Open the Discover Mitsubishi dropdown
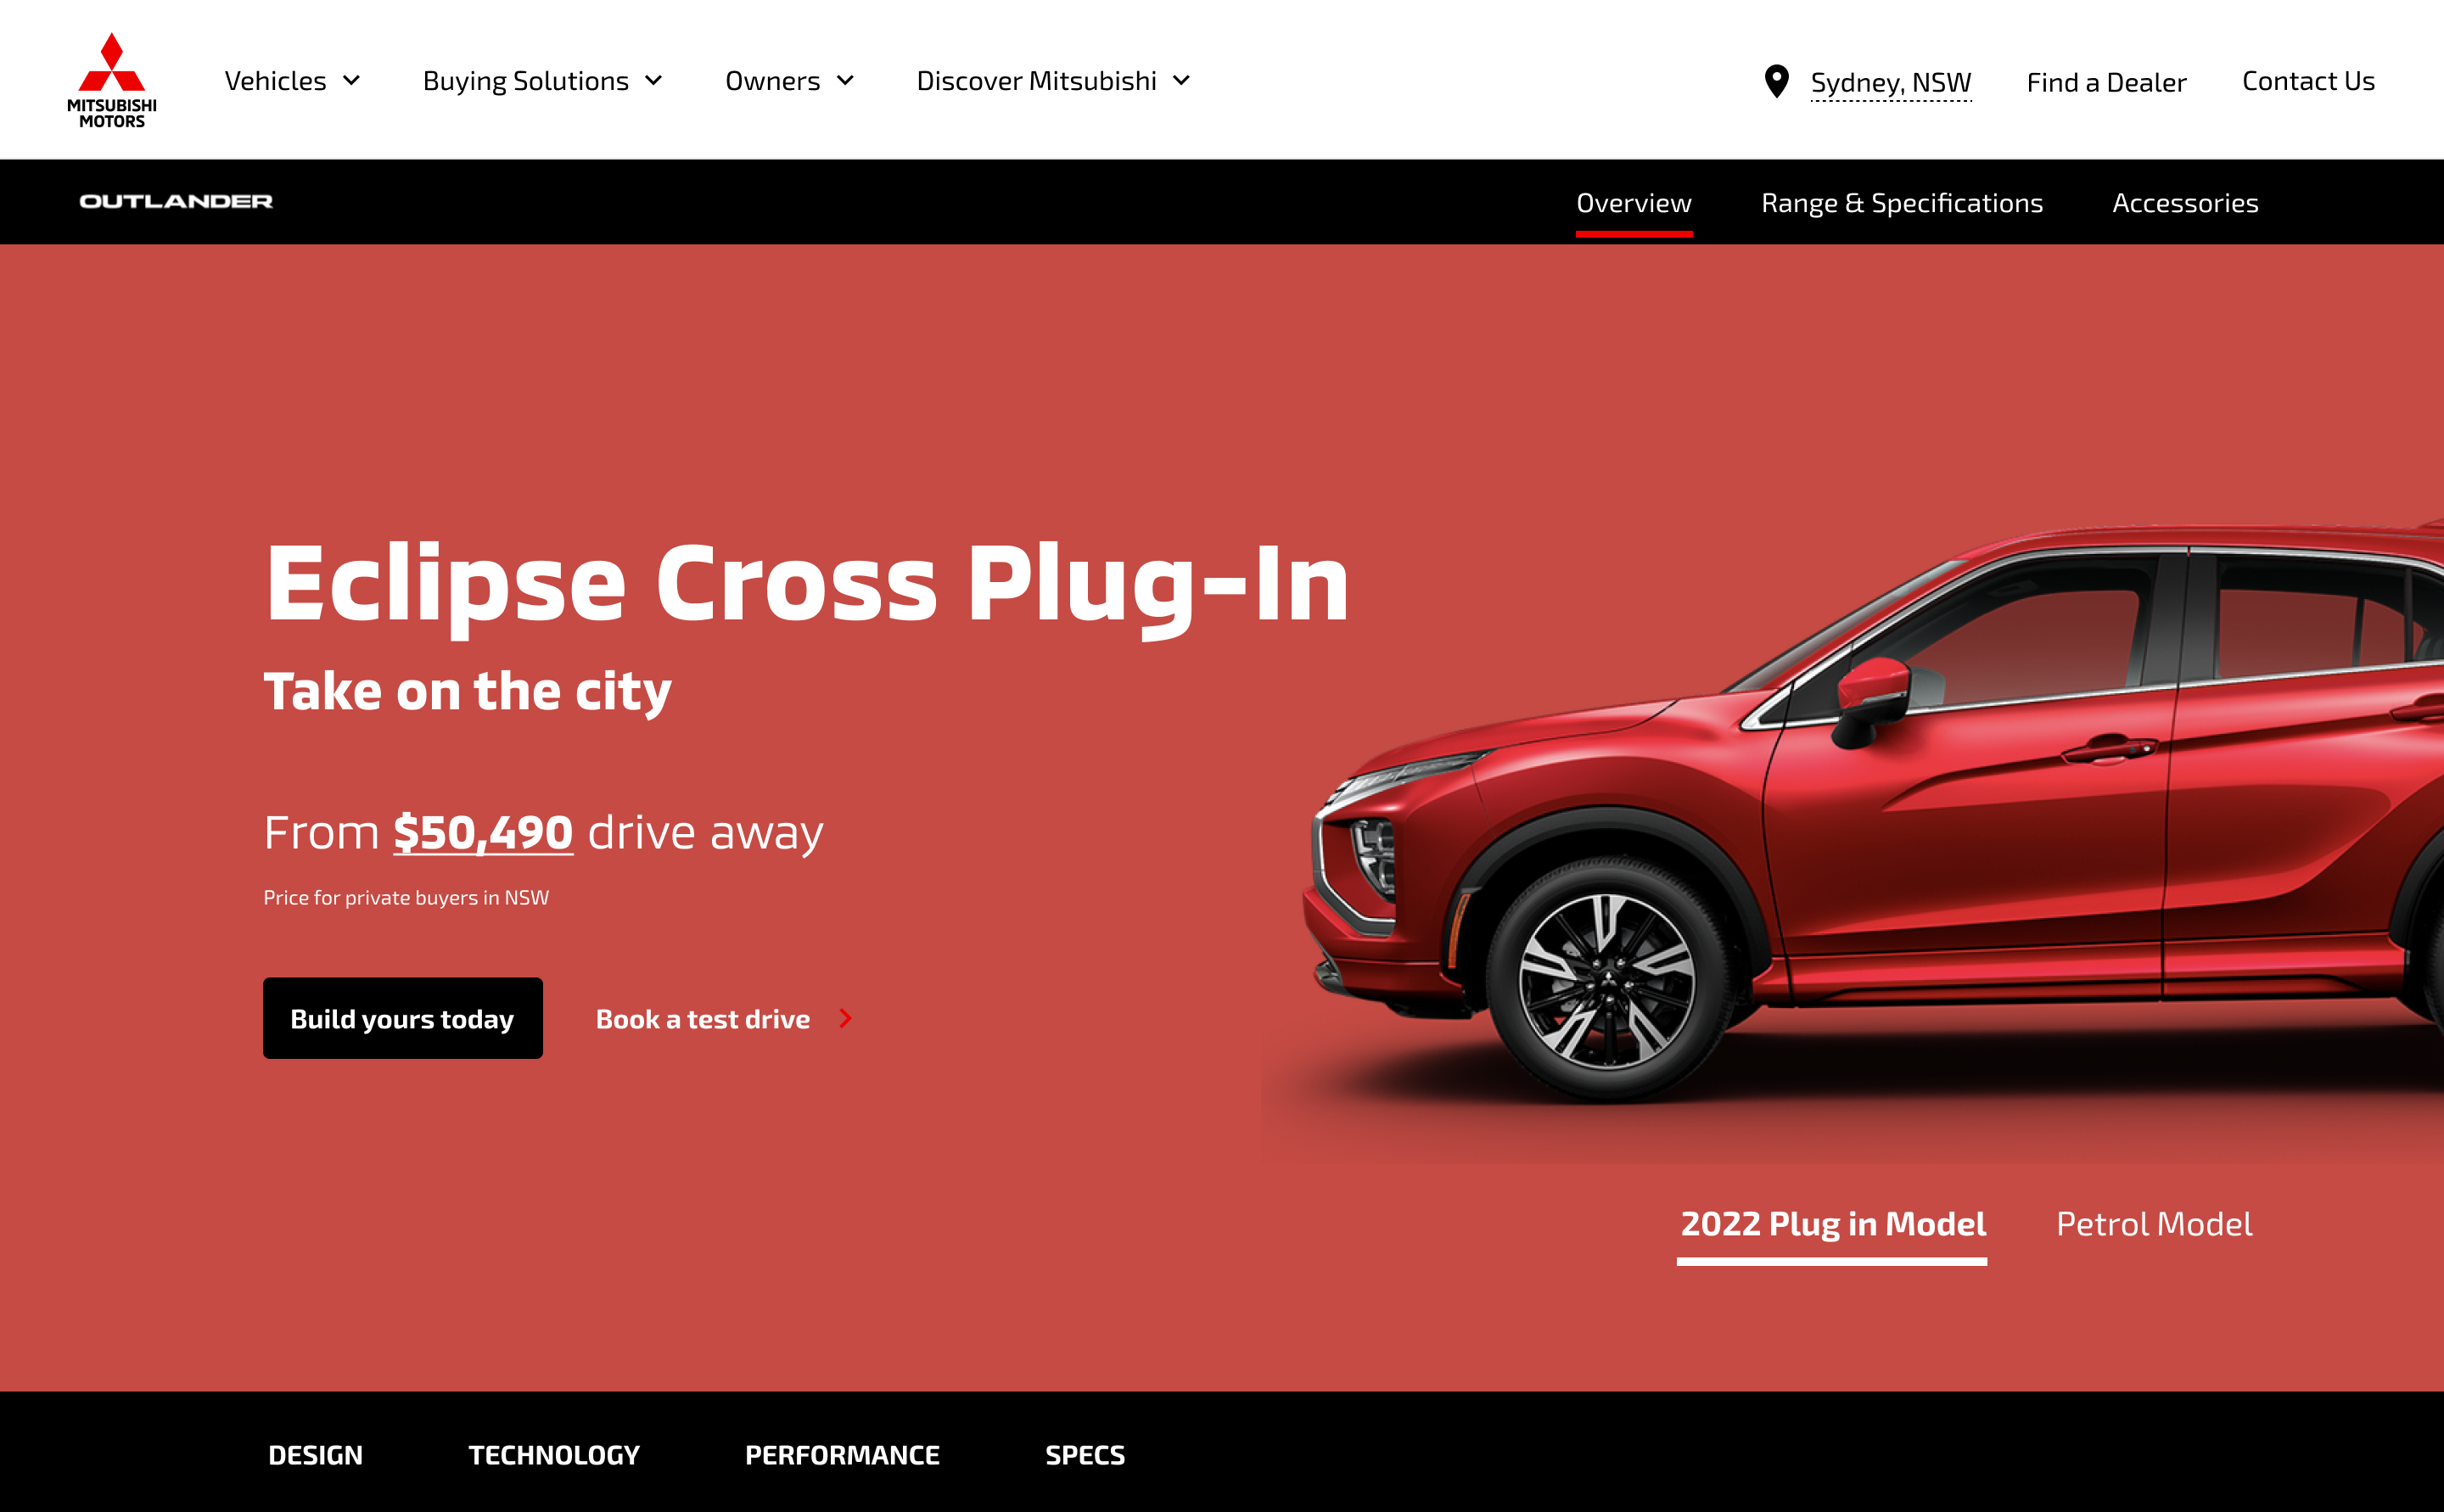The height and width of the screenshot is (1512, 2444). click(x=1053, y=80)
